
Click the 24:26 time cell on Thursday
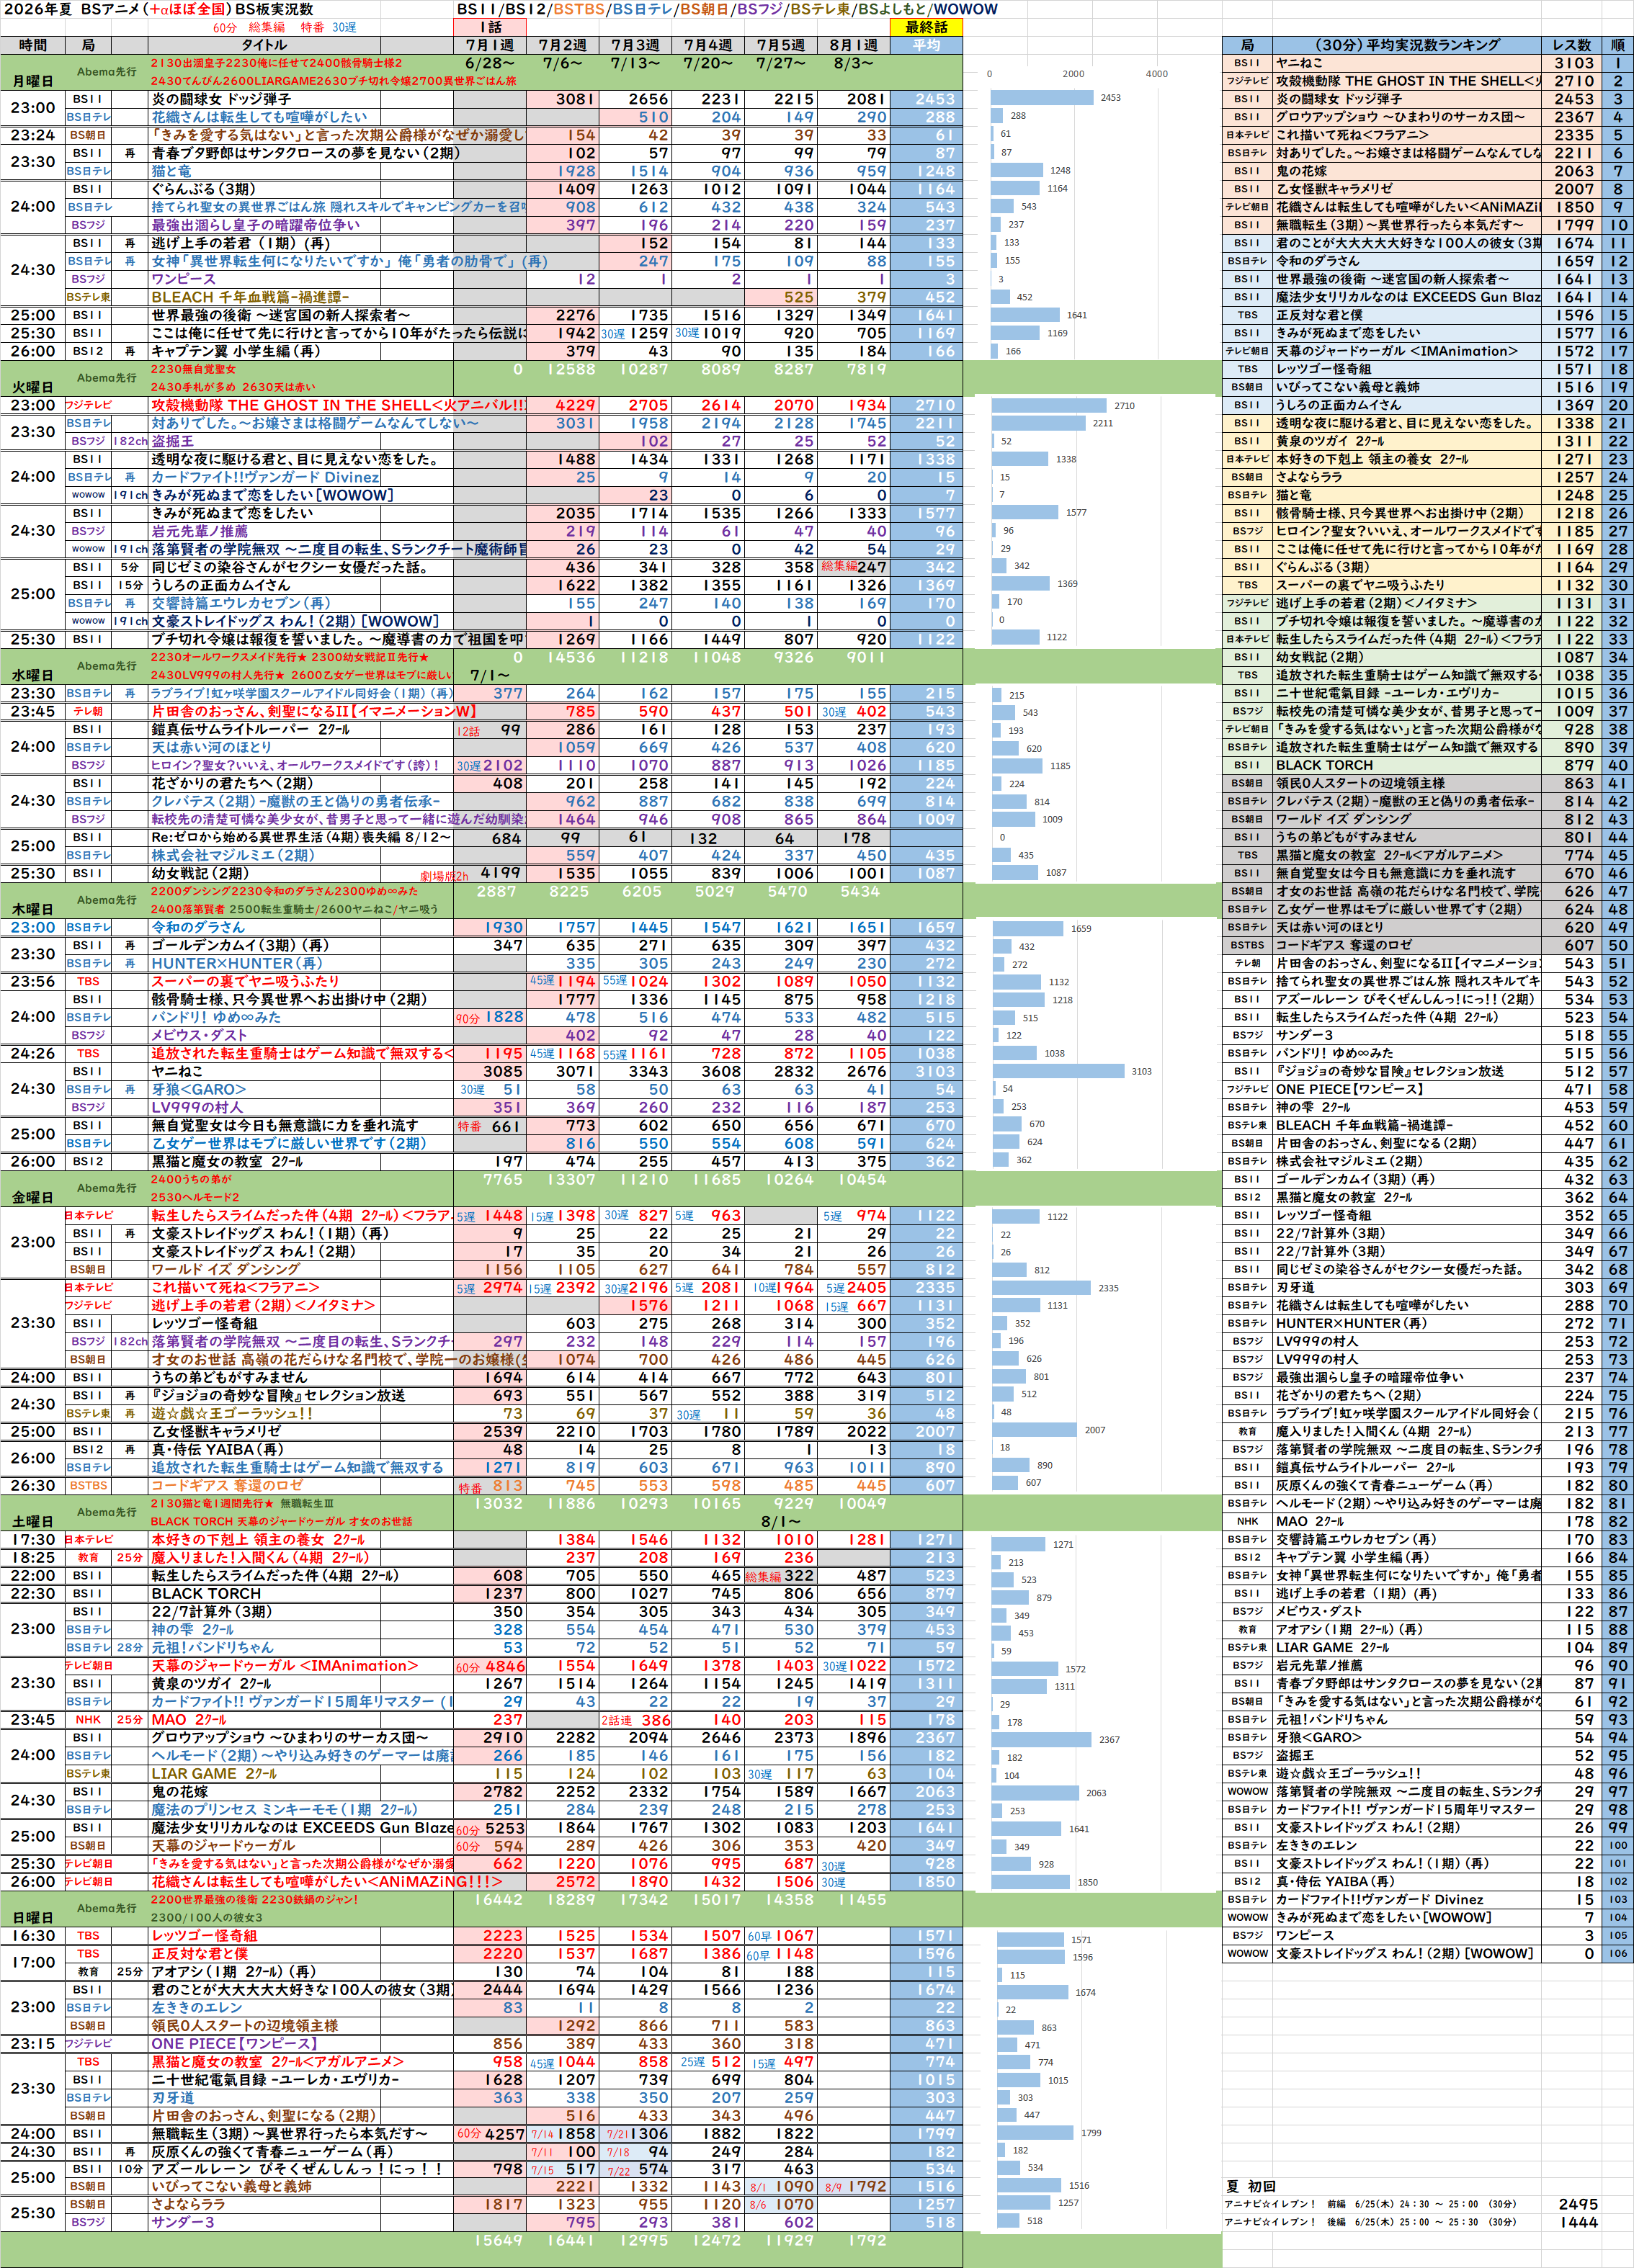33,1053
